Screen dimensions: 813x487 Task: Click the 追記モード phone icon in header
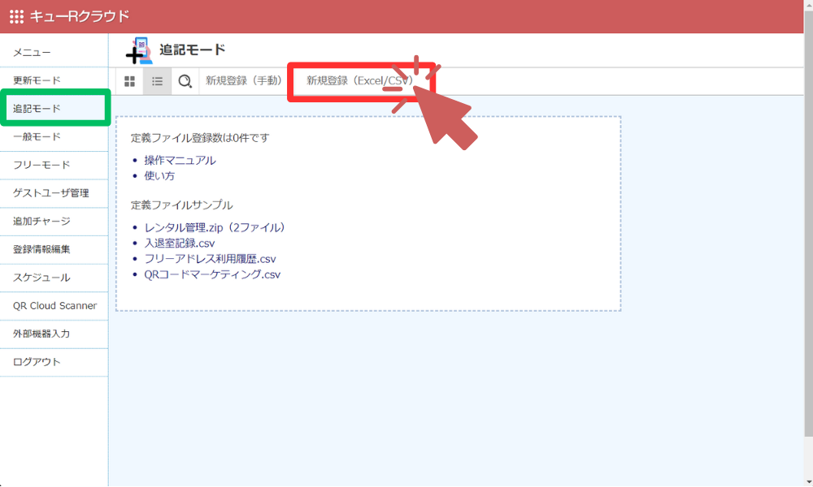point(139,50)
